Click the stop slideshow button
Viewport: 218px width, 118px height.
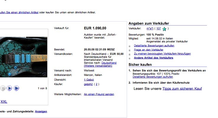click(x=3, y=88)
